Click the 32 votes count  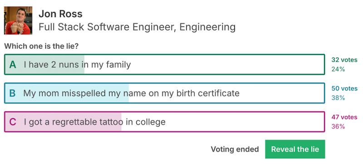coord(344,60)
